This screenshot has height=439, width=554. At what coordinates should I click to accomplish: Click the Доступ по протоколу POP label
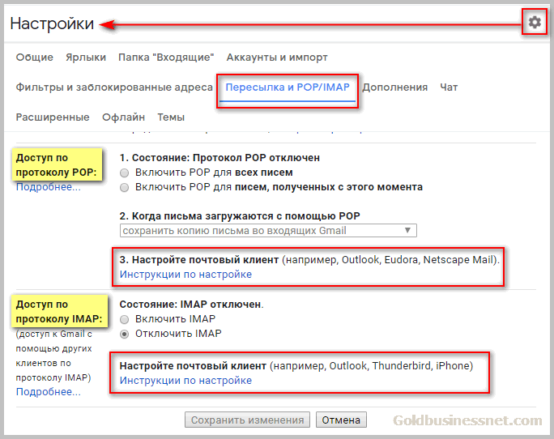pos(57,165)
